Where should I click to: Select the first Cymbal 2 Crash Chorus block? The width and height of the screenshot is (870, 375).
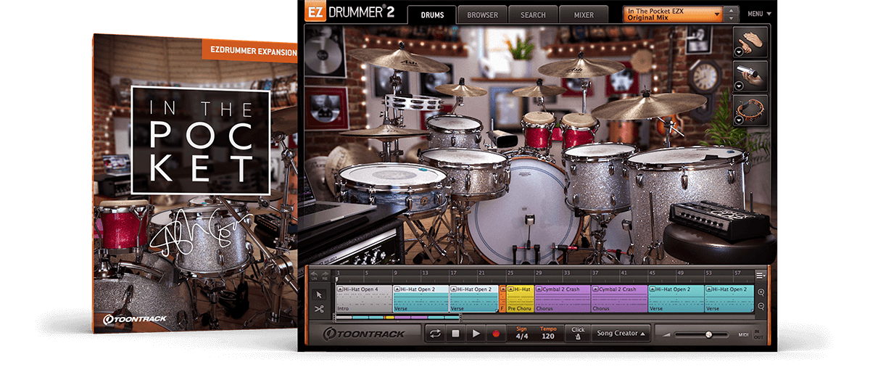point(563,298)
